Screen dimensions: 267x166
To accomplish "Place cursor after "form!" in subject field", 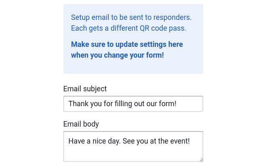I will (176, 104).
